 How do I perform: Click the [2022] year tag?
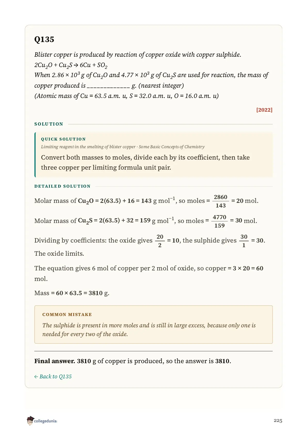coord(264,110)
